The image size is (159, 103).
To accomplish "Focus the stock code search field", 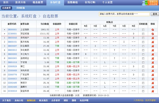I will (x=124, y=14).
